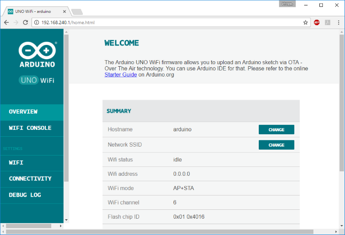Click the 'UNO WiFi' product badge in sidebar

point(36,80)
